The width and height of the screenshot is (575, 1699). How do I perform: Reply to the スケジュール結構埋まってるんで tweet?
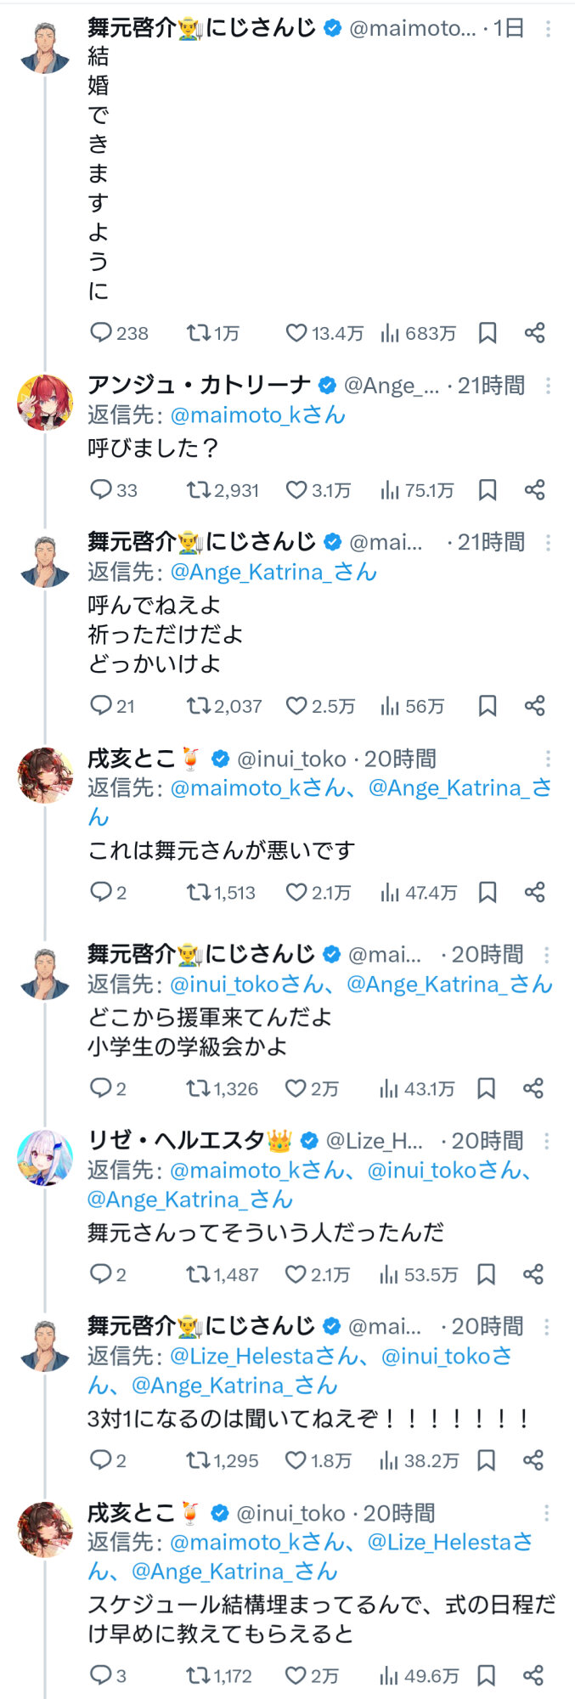pyautogui.click(x=101, y=1675)
